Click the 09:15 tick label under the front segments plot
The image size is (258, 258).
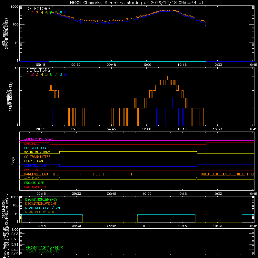pos(41,65)
